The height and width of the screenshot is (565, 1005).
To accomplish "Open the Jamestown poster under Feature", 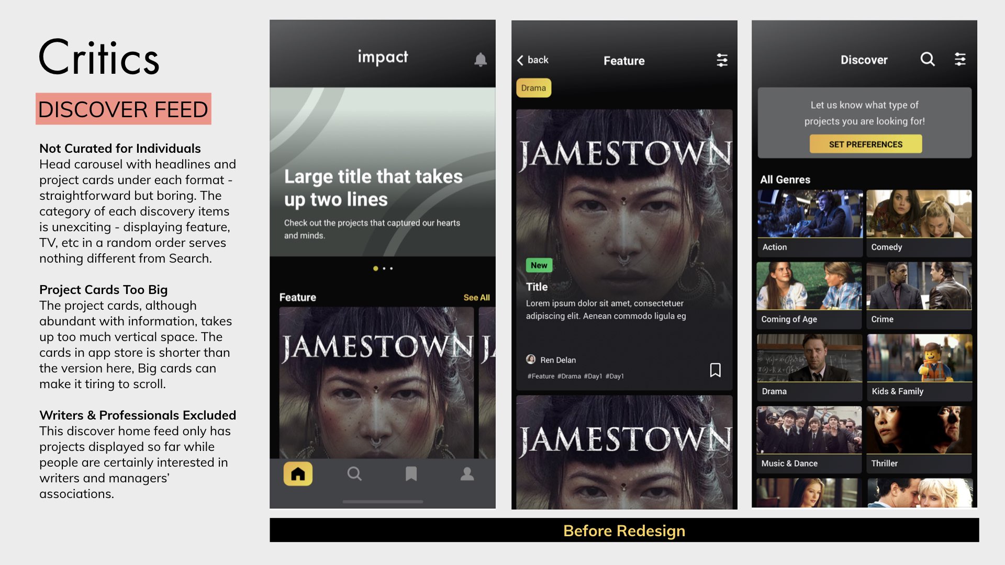I will tap(376, 382).
